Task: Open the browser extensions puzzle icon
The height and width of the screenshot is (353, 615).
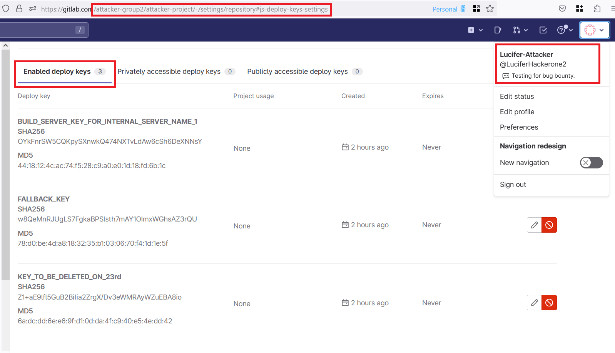Action: click(597, 9)
